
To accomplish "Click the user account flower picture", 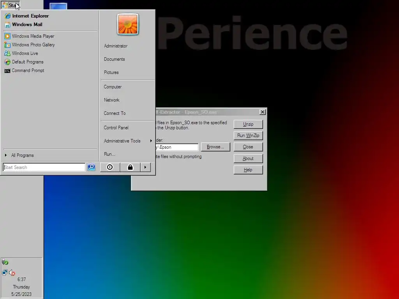I will [128, 24].
